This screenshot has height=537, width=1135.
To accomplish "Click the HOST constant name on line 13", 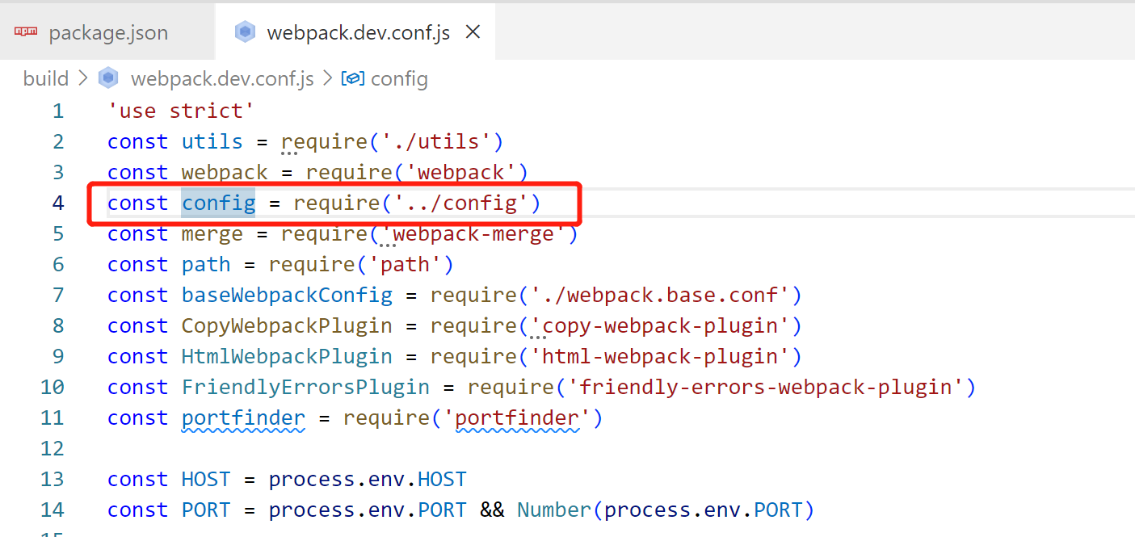I will point(206,479).
